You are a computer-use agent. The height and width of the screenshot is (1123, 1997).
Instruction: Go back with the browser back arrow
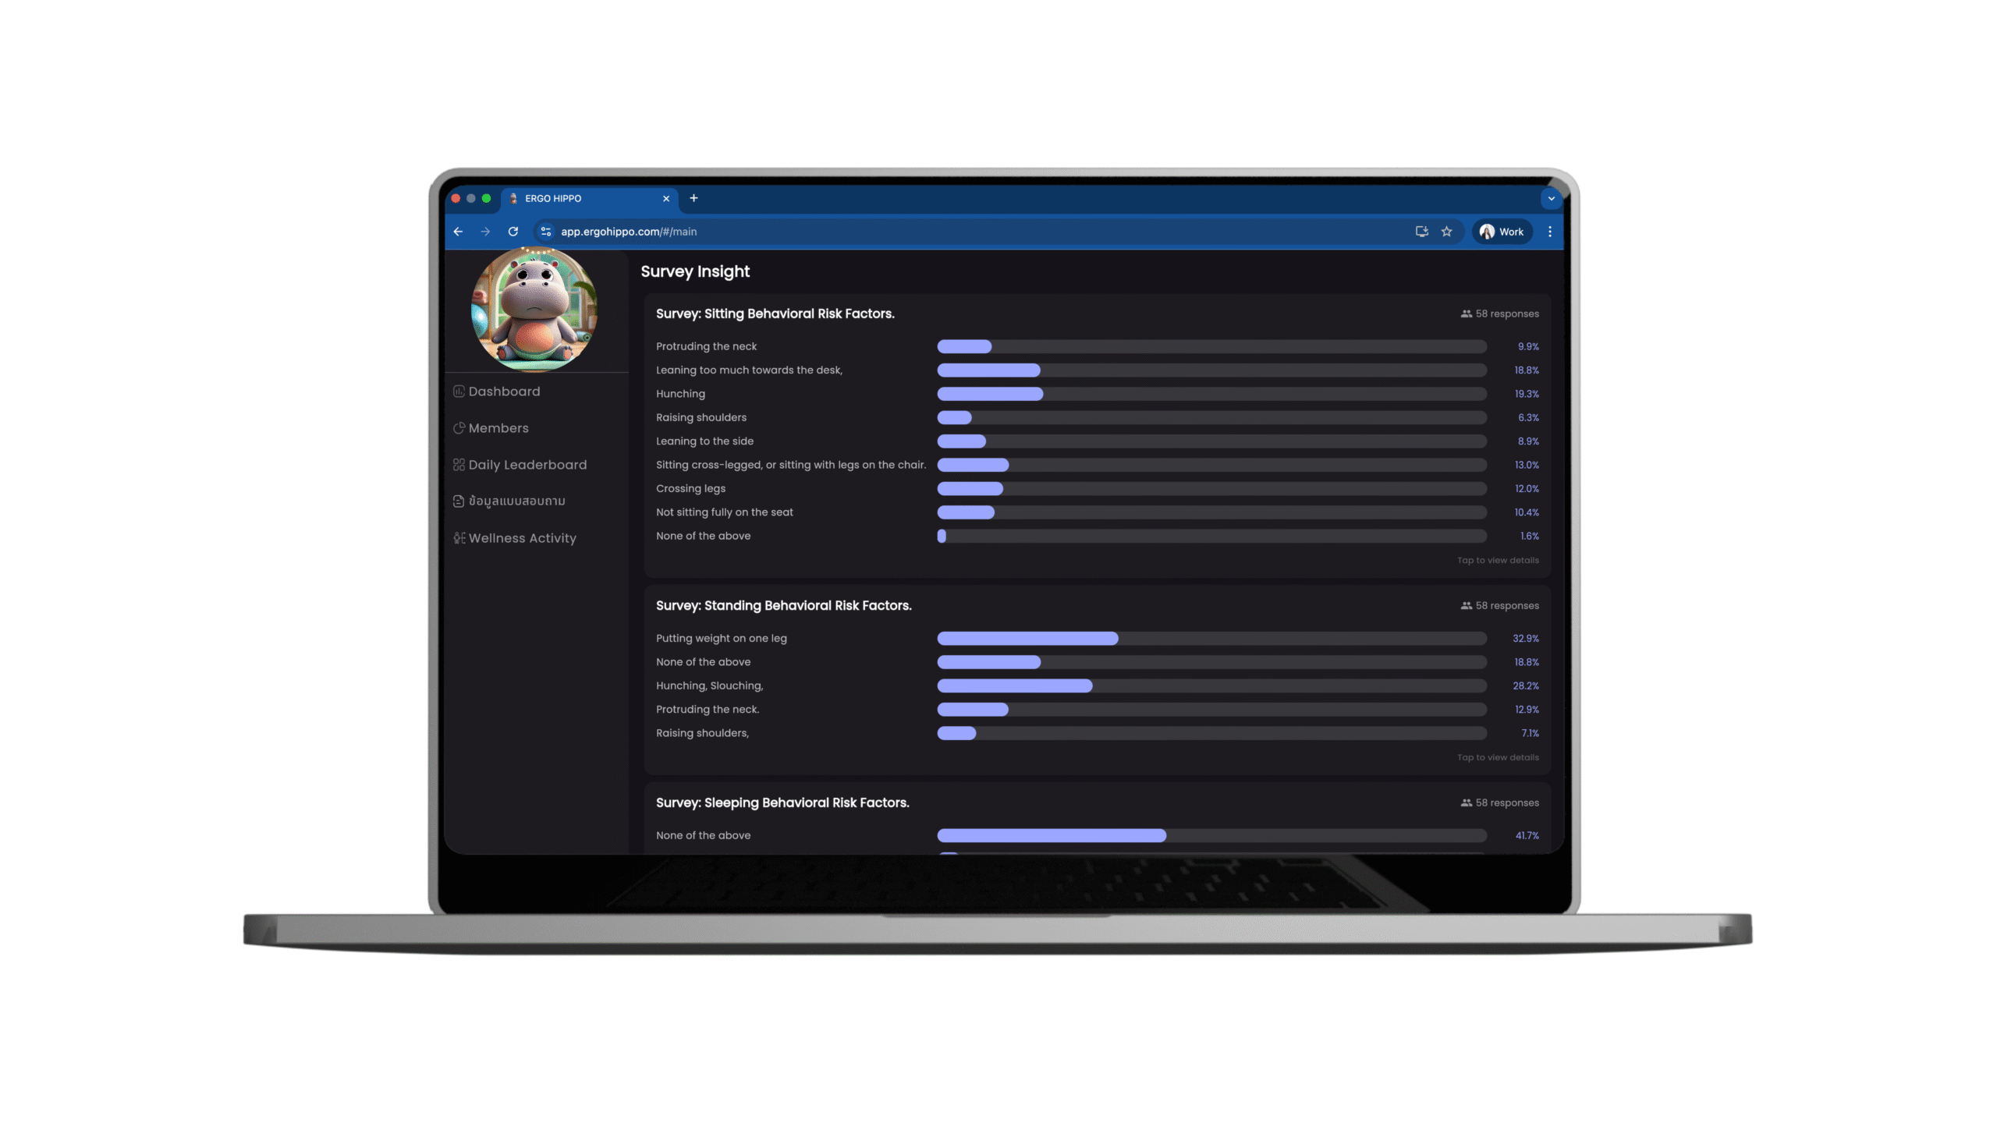(x=458, y=232)
